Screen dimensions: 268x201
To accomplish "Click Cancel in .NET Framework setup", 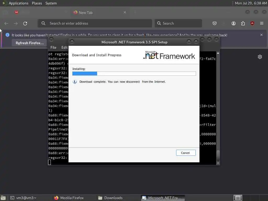I will [x=186, y=153].
